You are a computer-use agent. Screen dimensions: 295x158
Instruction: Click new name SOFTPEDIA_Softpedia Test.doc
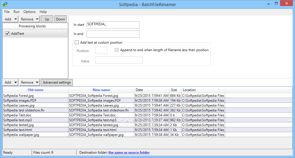(x=101, y=115)
